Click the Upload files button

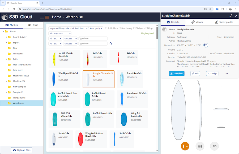[22, 150]
